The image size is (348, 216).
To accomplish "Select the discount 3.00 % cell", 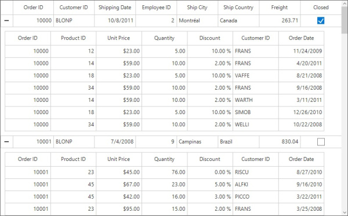I will pos(210,197).
